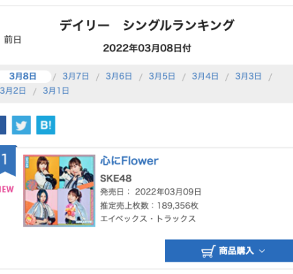Click the SKE48 artist name
This screenshot has height=274, width=293.
tap(116, 178)
